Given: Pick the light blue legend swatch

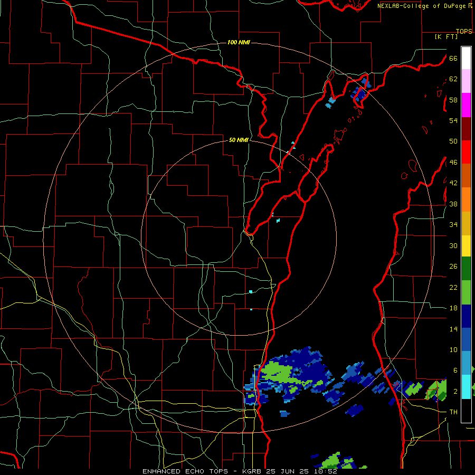Looking at the screenshot, I should tap(466, 363).
